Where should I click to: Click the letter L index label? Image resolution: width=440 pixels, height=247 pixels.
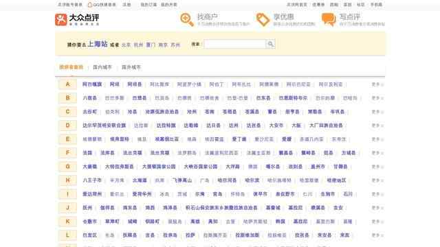(67, 235)
